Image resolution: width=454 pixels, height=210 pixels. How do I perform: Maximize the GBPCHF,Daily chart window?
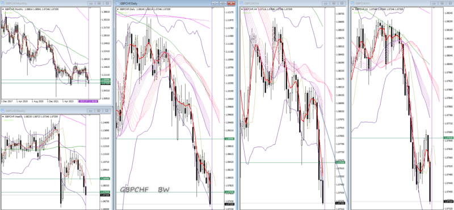tap(222, 3)
